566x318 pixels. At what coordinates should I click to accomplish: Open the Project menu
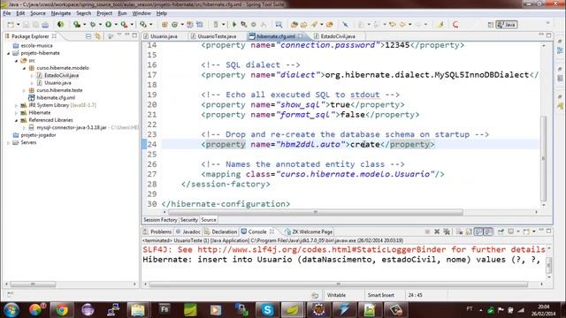point(104,13)
